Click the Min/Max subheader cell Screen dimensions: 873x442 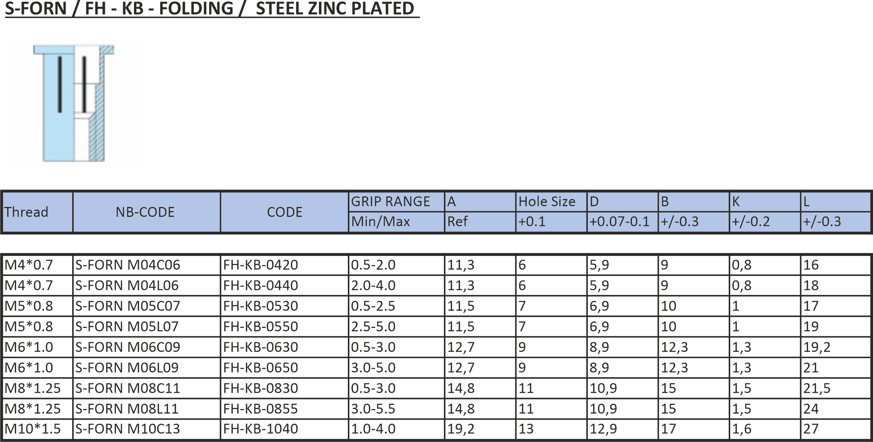point(396,222)
